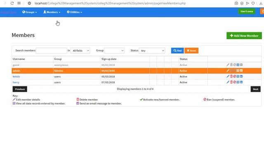
Task: Open the kelvin username link
Action: [x=16, y=76]
